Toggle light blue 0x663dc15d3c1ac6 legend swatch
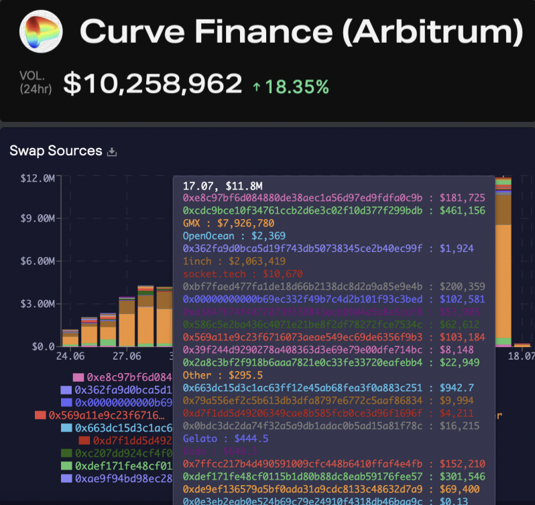The width and height of the screenshot is (535, 505). point(66,428)
